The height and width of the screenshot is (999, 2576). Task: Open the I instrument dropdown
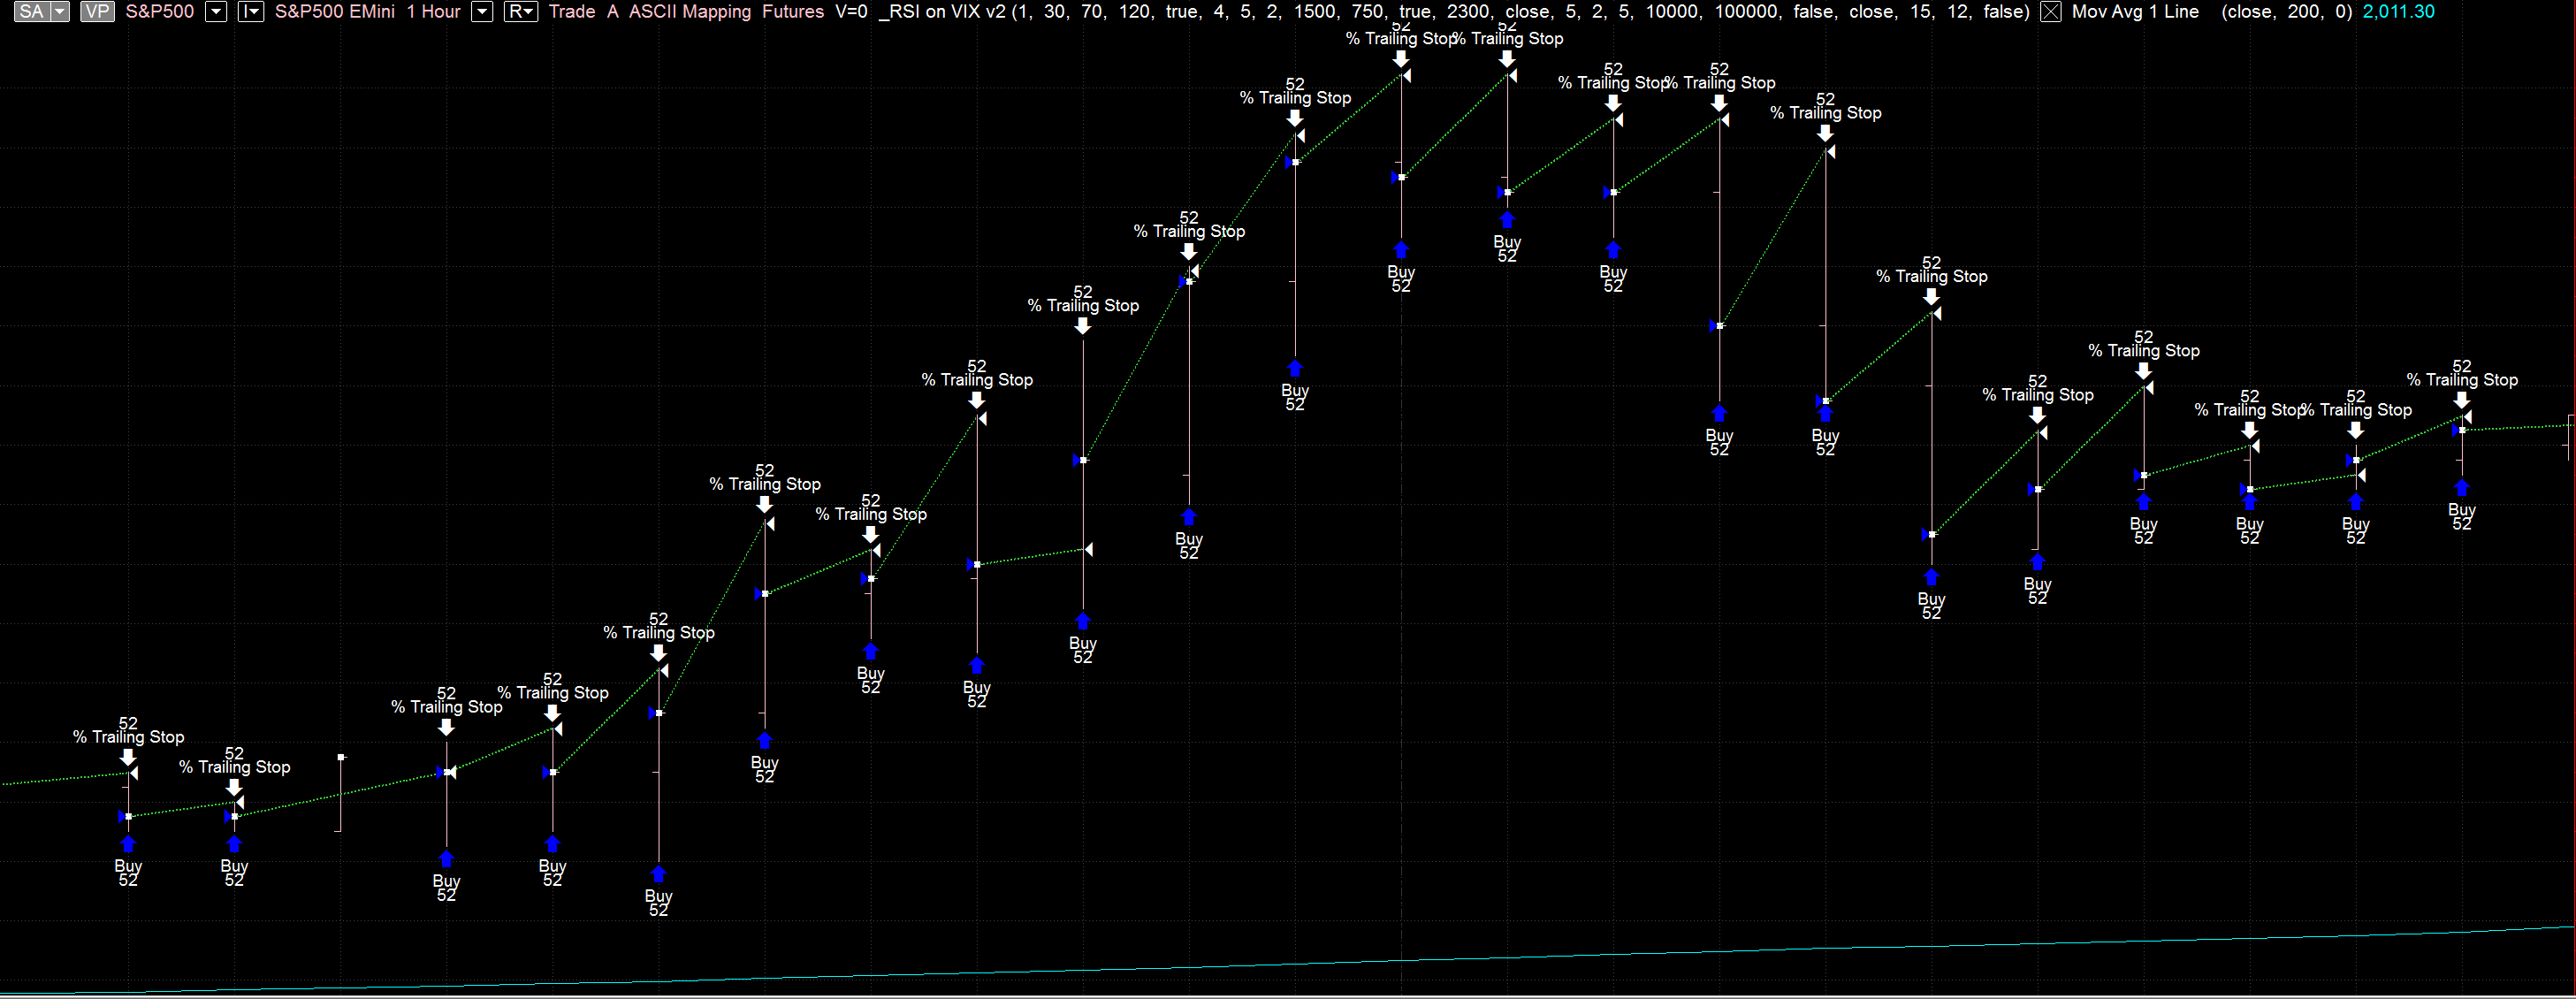pos(250,12)
